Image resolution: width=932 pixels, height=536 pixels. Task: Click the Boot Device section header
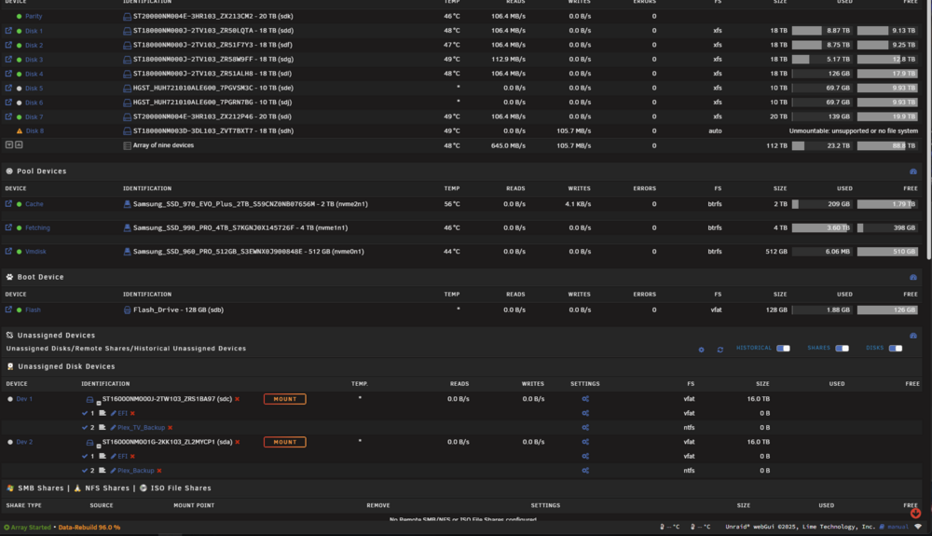point(40,277)
